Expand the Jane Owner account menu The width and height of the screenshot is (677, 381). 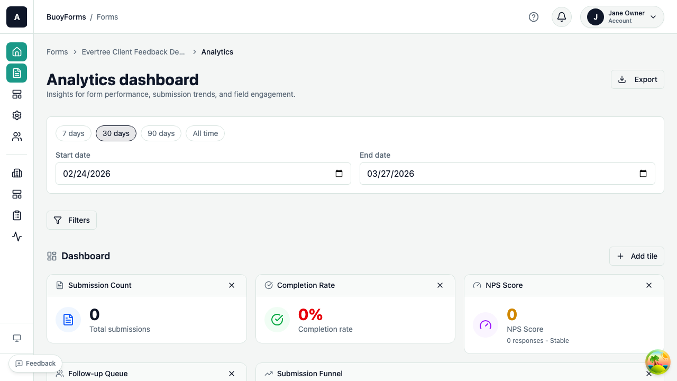[622, 17]
